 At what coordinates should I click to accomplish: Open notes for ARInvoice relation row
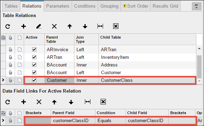point(20,49)
